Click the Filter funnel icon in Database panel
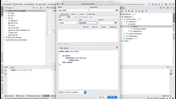This screenshot has height=99, width=176. (x=147, y=11)
